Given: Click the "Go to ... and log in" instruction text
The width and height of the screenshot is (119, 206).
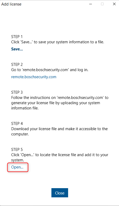Looking at the screenshot, I should point(50,70).
